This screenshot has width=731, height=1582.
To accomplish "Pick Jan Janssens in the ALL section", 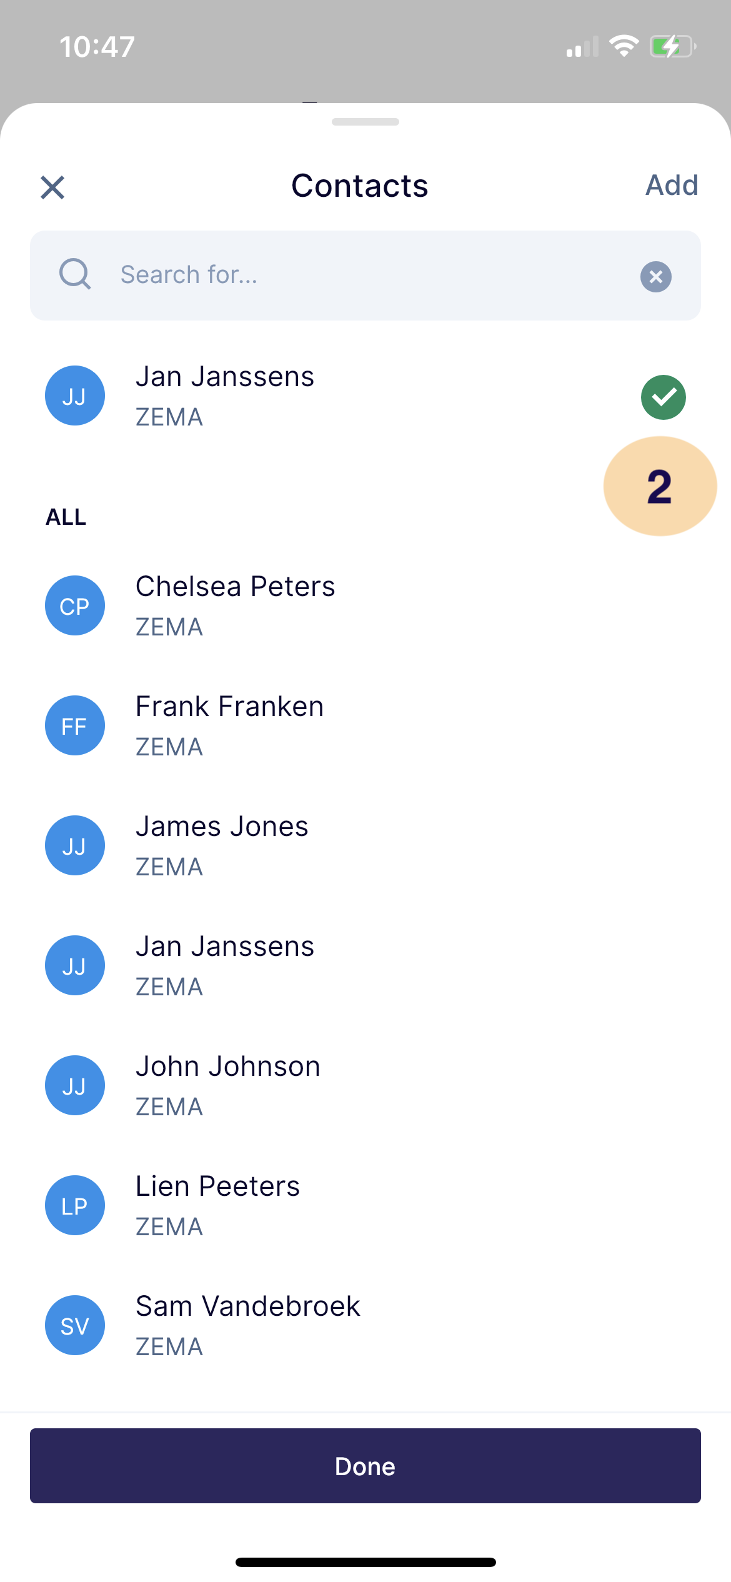I will click(365, 965).
